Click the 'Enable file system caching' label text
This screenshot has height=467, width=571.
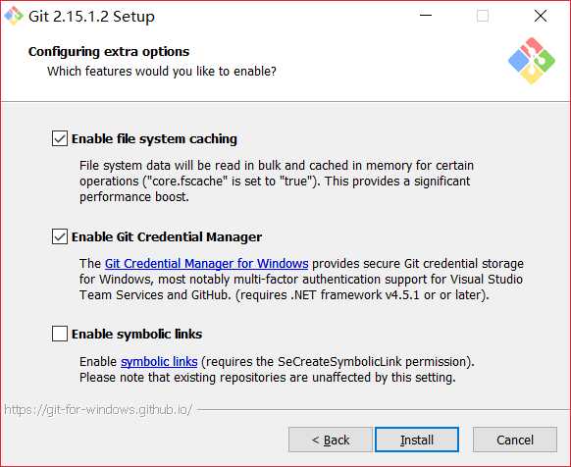tap(154, 138)
